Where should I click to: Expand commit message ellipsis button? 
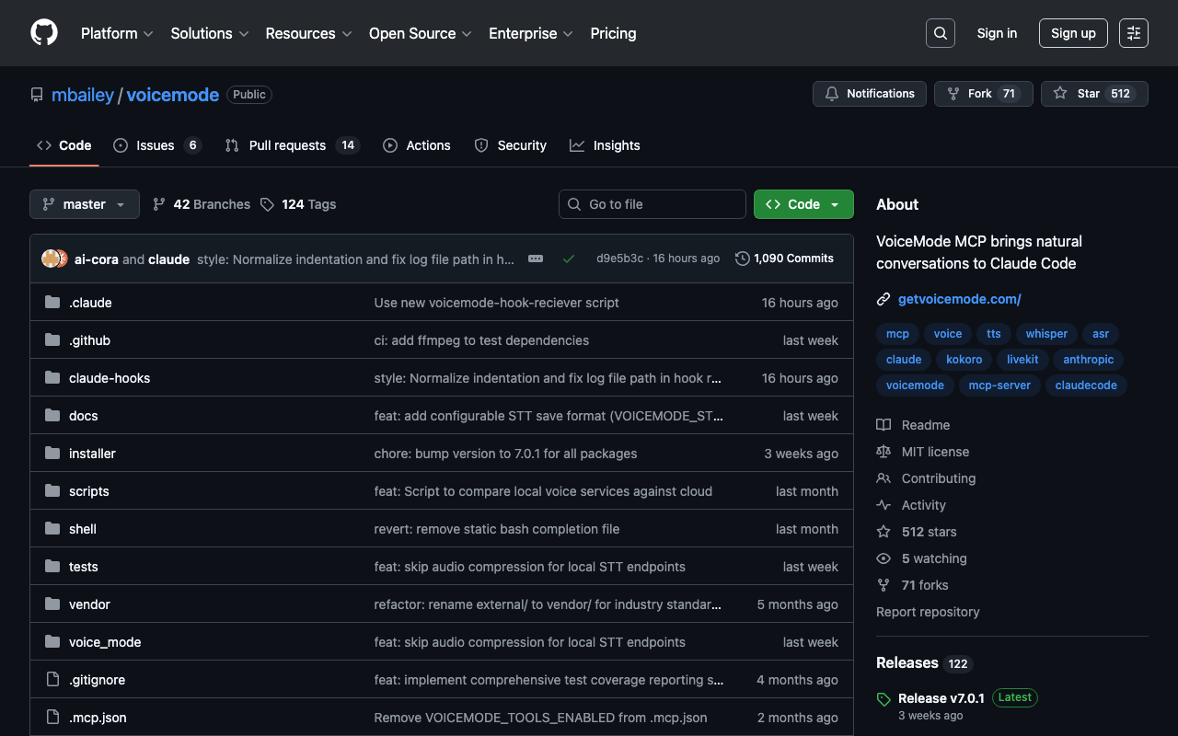coord(536,259)
